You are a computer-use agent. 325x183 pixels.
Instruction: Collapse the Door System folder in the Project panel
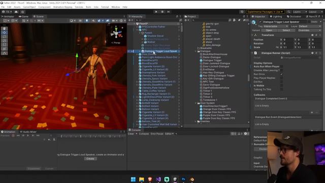[196, 103]
